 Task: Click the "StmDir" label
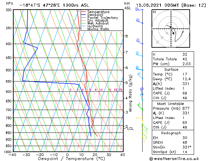pyautogui.click(x=159, y=147)
